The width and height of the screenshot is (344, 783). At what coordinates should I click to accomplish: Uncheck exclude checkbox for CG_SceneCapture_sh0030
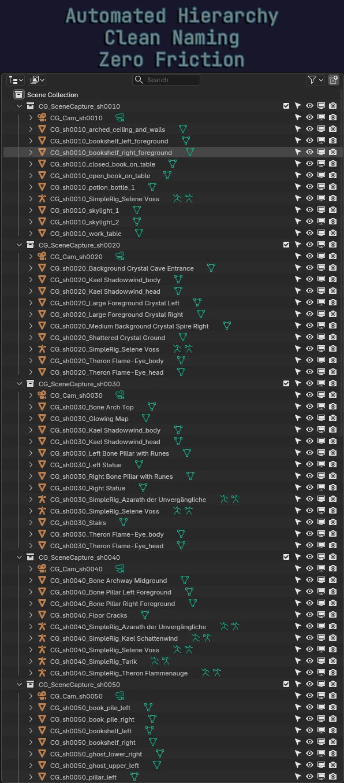pyautogui.click(x=286, y=384)
